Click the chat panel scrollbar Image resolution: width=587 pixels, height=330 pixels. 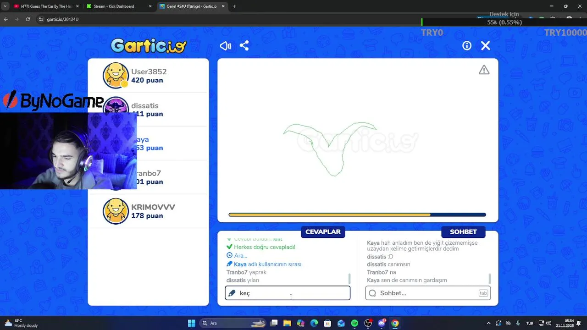490,279
